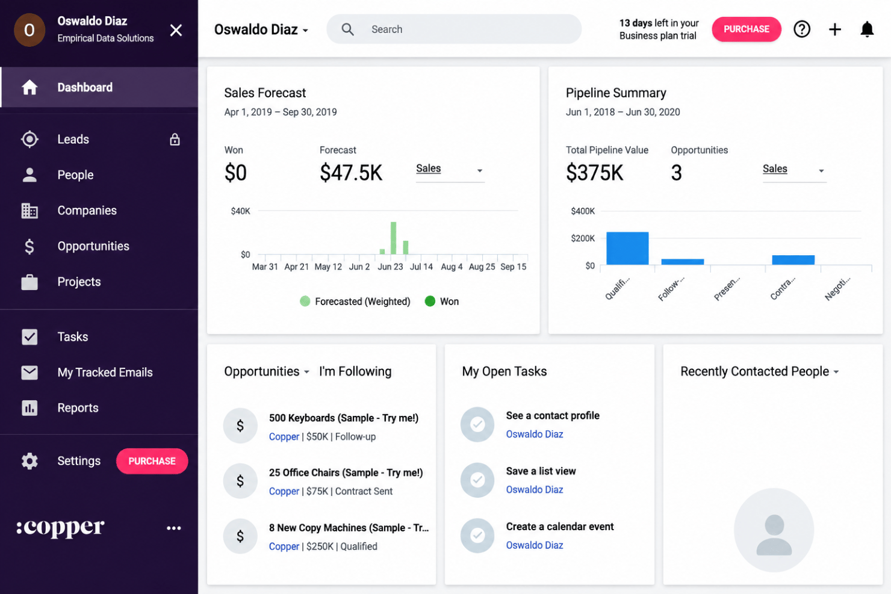
Task: Expand the Opportunities dropdown in following card
Action: (267, 372)
